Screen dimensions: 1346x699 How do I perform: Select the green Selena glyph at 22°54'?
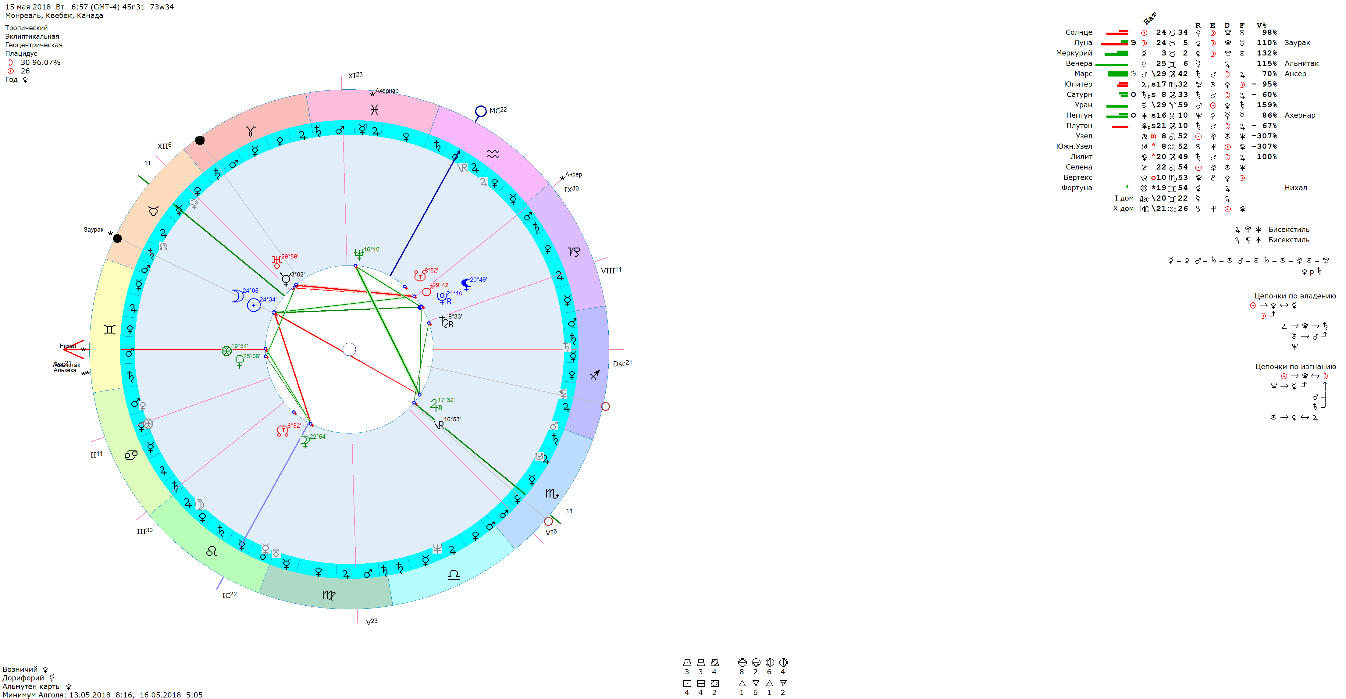coord(305,442)
